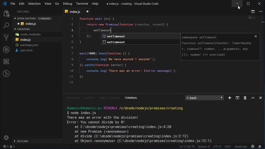Open the Debug menu
The height and width of the screenshot is (149, 265).
67,4
